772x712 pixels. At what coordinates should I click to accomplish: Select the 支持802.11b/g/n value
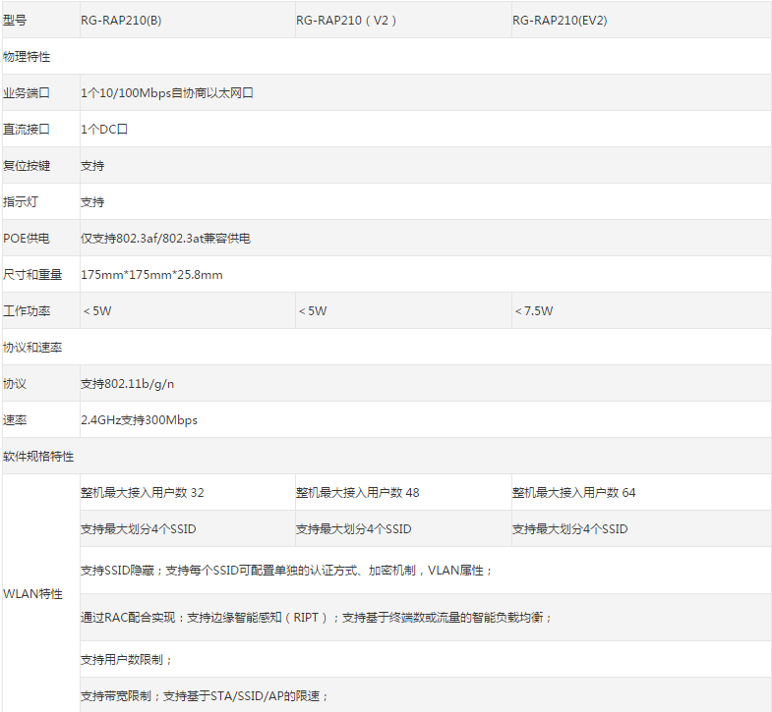[x=128, y=384]
